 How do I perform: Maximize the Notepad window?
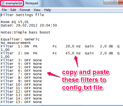pos(115,2)
